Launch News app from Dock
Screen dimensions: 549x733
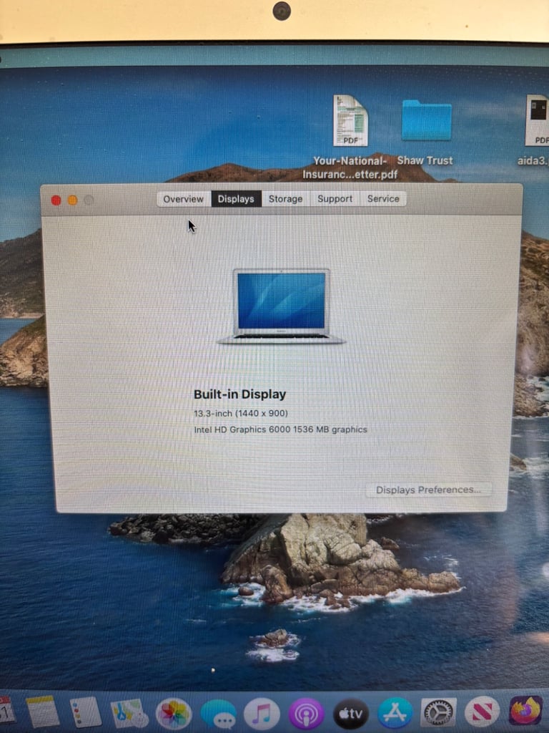point(483,712)
